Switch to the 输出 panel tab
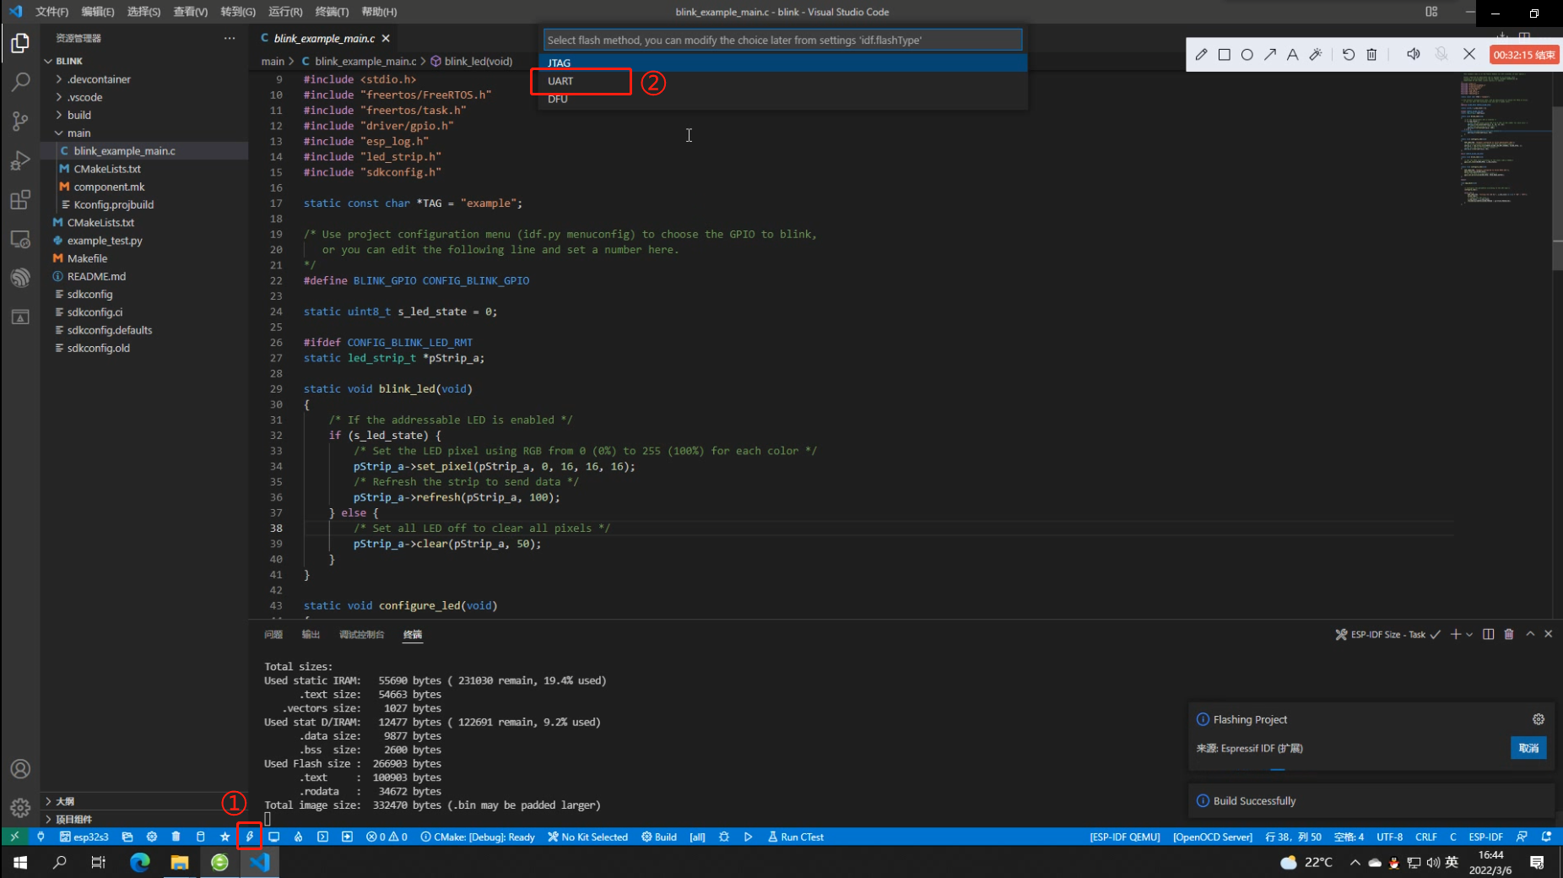 [311, 634]
